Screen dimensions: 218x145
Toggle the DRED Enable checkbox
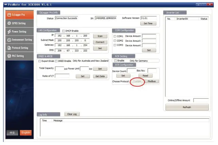pyautogui.click(x=56, y=61)
